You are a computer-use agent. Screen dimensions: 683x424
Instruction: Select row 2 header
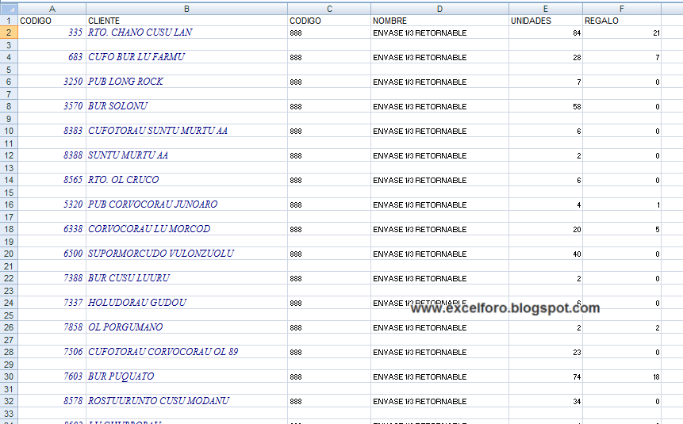point(9,32)
